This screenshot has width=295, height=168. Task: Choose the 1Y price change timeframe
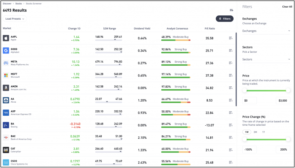(264, 132)
